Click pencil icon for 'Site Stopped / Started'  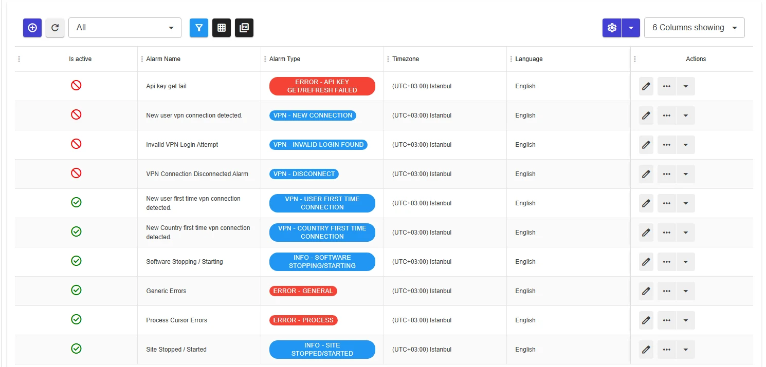click(646, 350)
